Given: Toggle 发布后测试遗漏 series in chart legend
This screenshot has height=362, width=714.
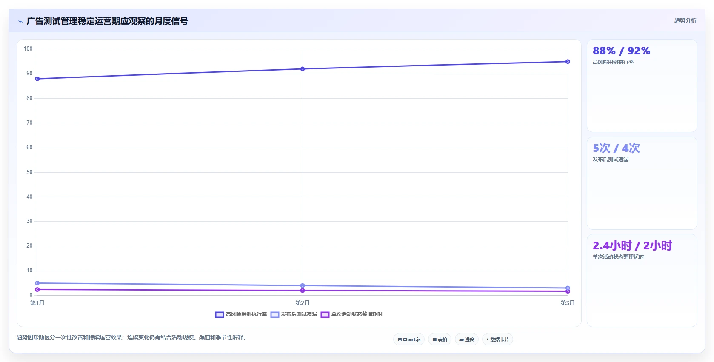Looking at the screenshot, I should [294, 314].
